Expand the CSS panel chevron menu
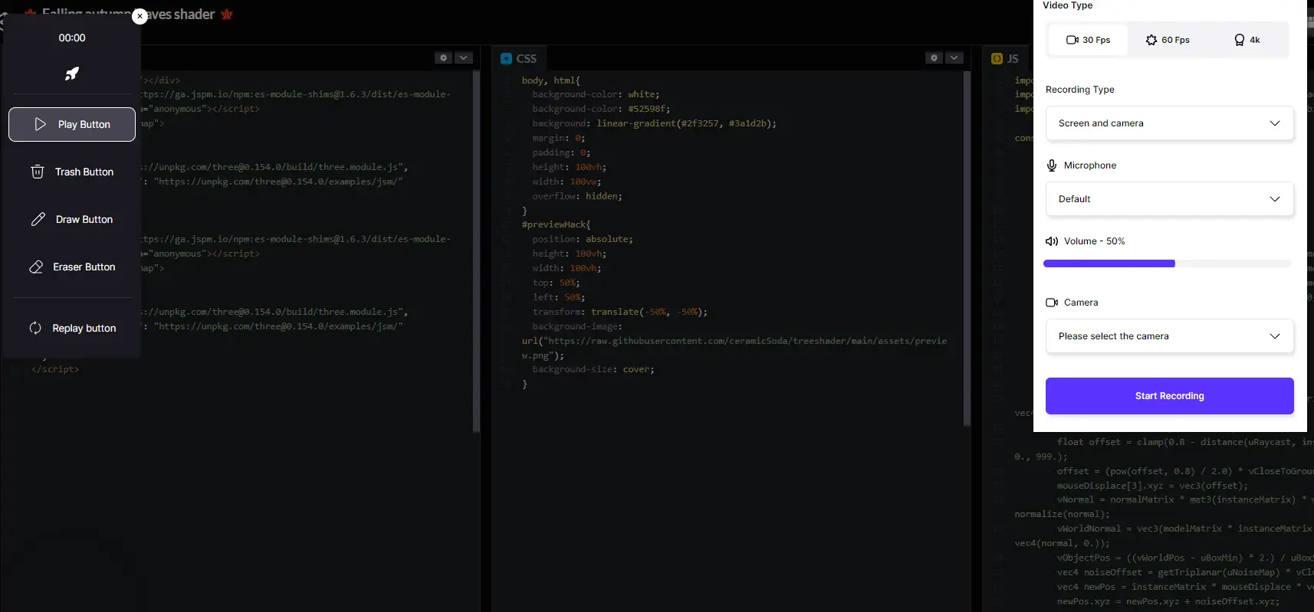 pos(954,58)
